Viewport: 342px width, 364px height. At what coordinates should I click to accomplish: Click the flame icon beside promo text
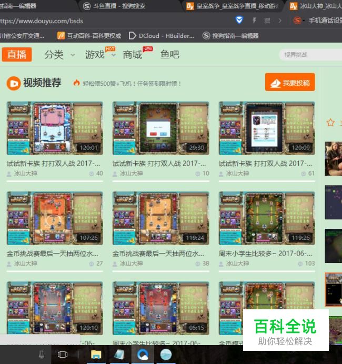[77, 83]
